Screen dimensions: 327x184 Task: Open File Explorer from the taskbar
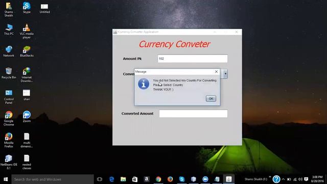coord(123,179)
